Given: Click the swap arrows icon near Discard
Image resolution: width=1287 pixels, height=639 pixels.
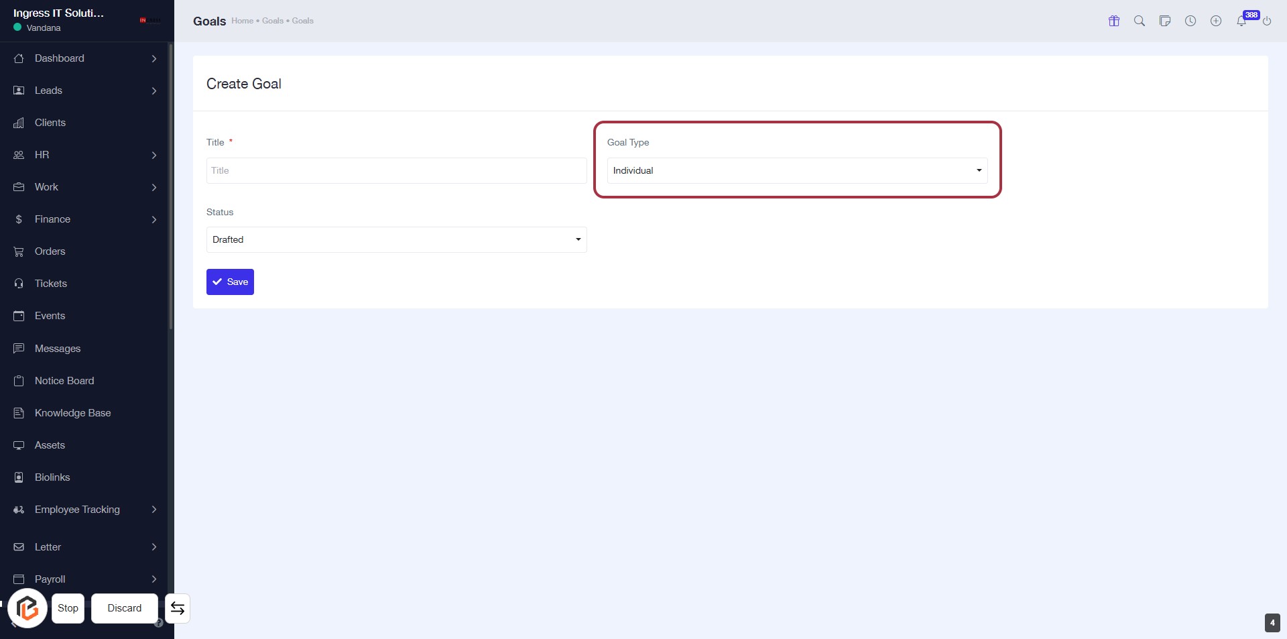Looking at the screenshot, I should click(x=178, y=608).
